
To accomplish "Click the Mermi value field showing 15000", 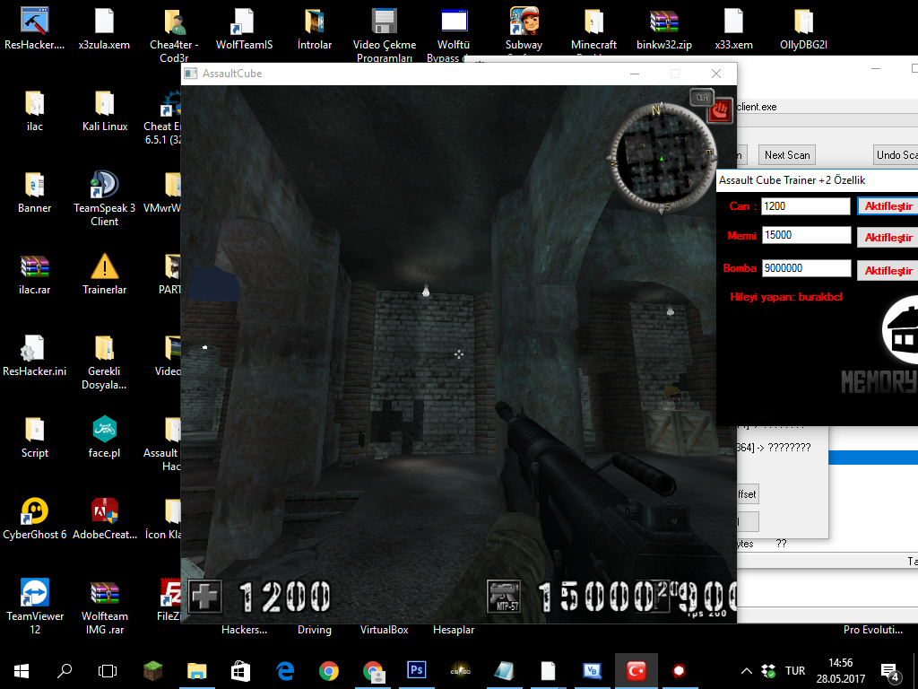I will click(806, 235).
